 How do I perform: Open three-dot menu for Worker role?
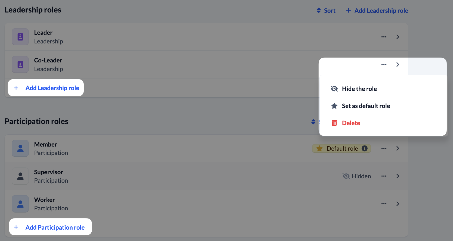coord(384,204)
